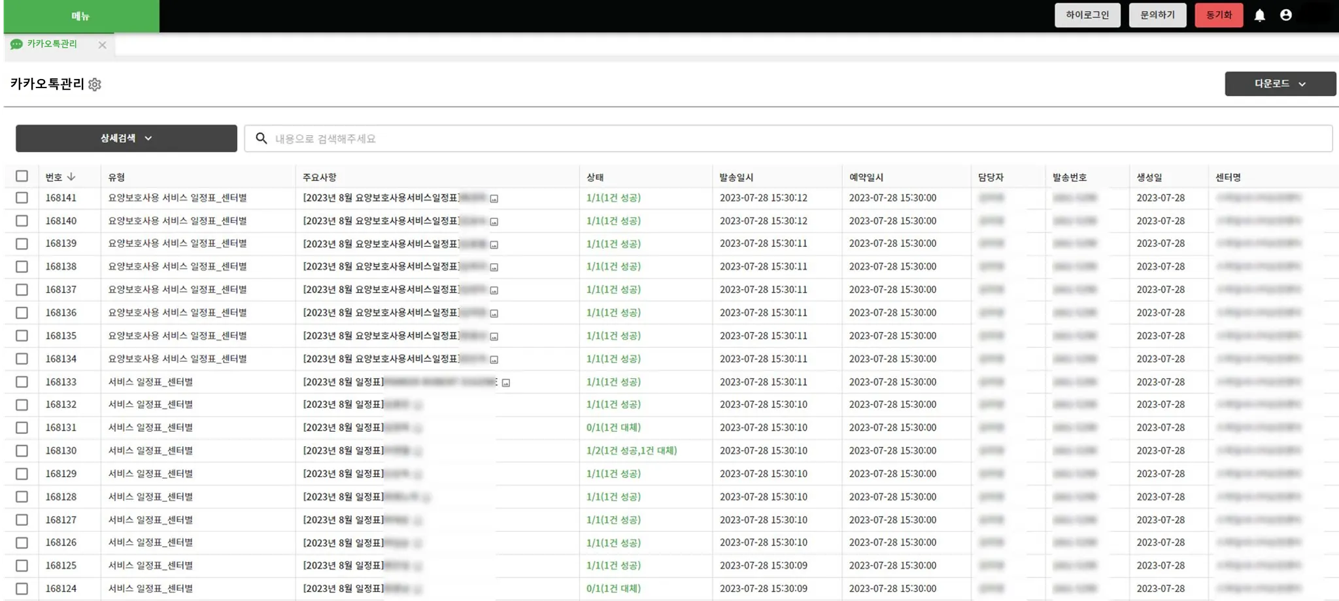Click status 0/1(1건 대체) in row 168131

[x=613, y=427]
